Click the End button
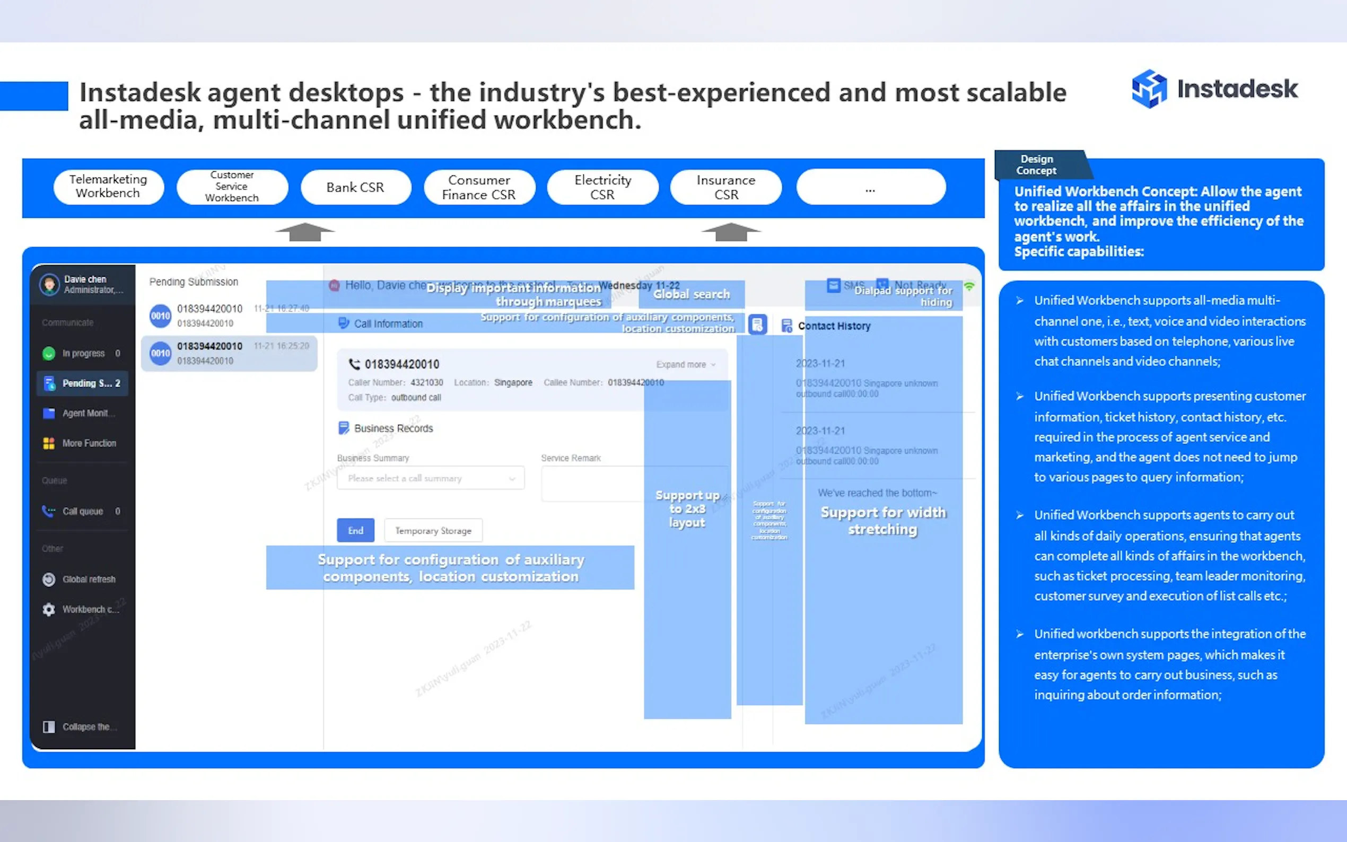1347x842 pixels. click(x=355, y=531)
